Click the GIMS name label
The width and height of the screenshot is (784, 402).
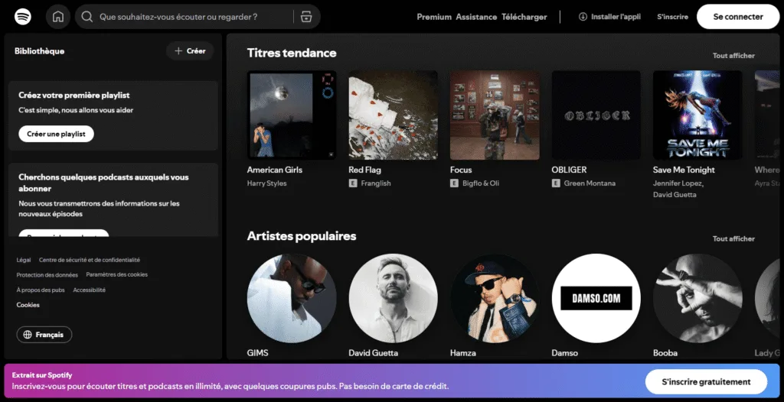coord(257,353)
